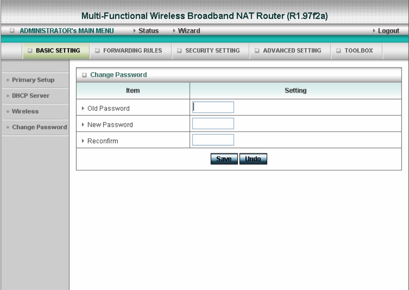
Task: Click the router title heading text
Action: (204, 16)
